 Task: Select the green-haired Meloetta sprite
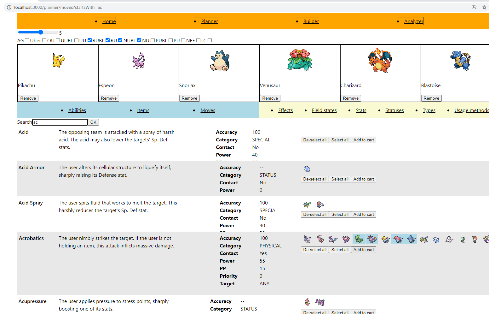coord(463,240)
